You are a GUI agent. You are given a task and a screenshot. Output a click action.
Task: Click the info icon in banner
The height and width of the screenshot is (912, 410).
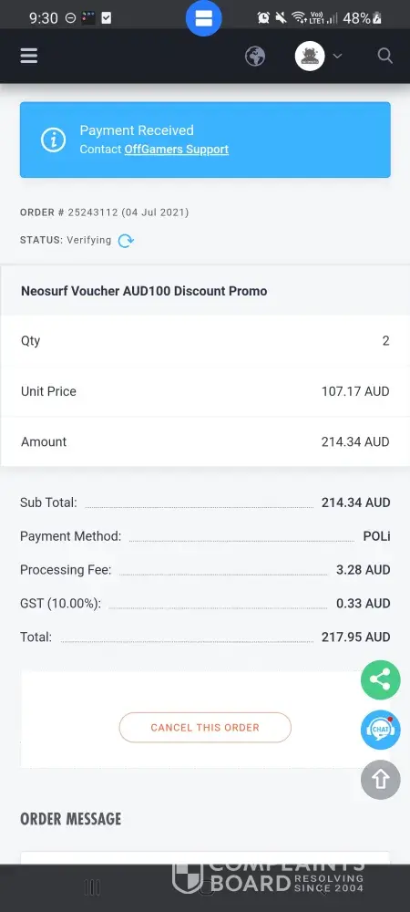(x=53, y=140)
